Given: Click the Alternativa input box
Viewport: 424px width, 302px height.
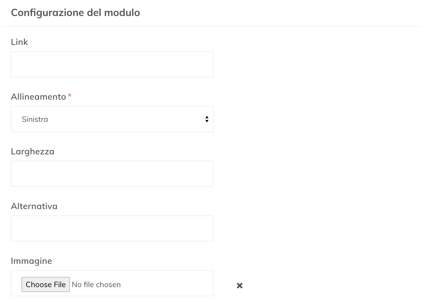Looking at the screenshot, I should pyautogui.click(x=112, y=228).
